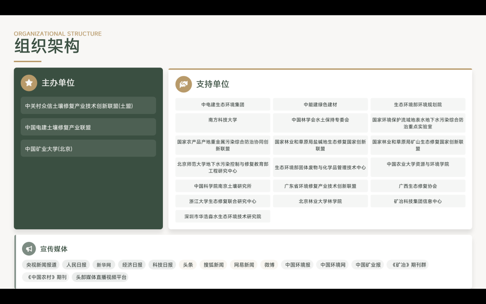
Task: Click the star icon beside 主办单位
Action: (x=29, y=83)
